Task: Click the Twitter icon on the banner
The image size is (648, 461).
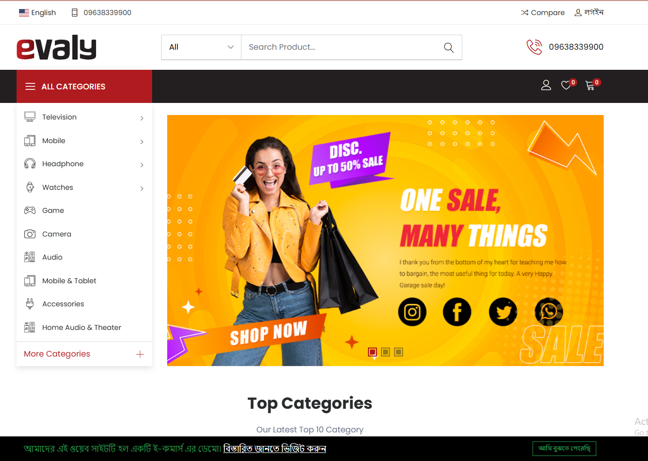Action: click(503, 312)
